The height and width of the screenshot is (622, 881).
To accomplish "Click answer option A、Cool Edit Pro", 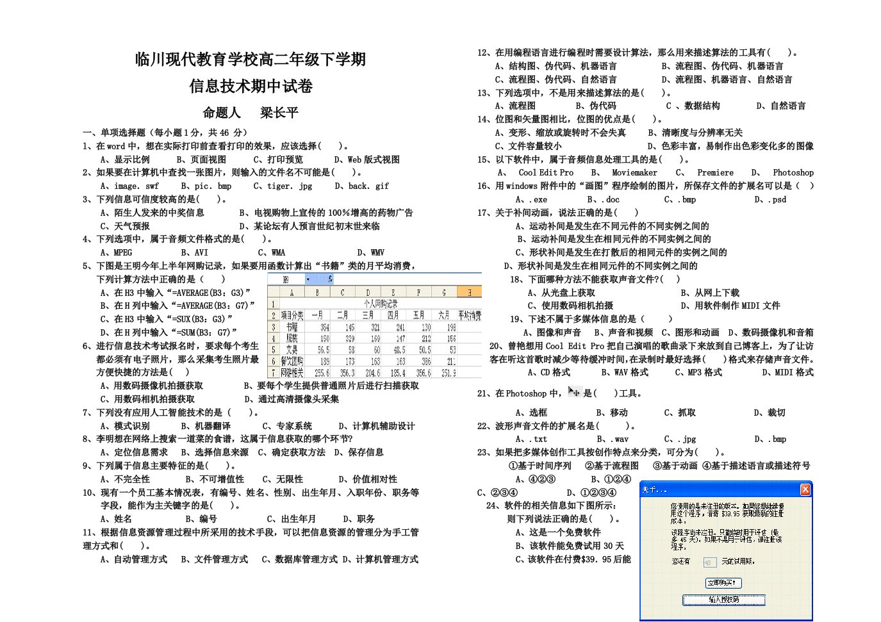I will pos(536,172).
